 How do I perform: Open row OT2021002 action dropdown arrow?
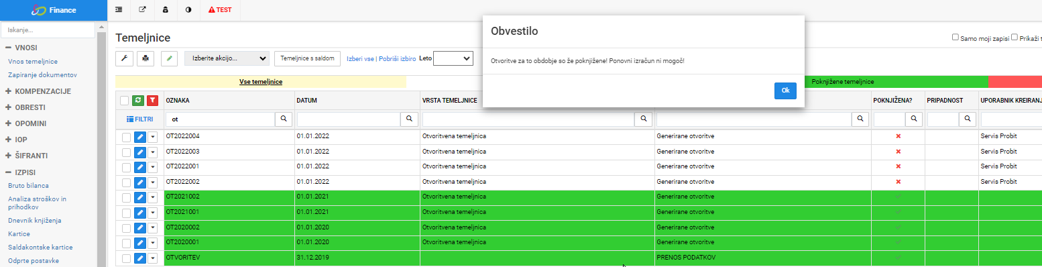click(152, 197)
